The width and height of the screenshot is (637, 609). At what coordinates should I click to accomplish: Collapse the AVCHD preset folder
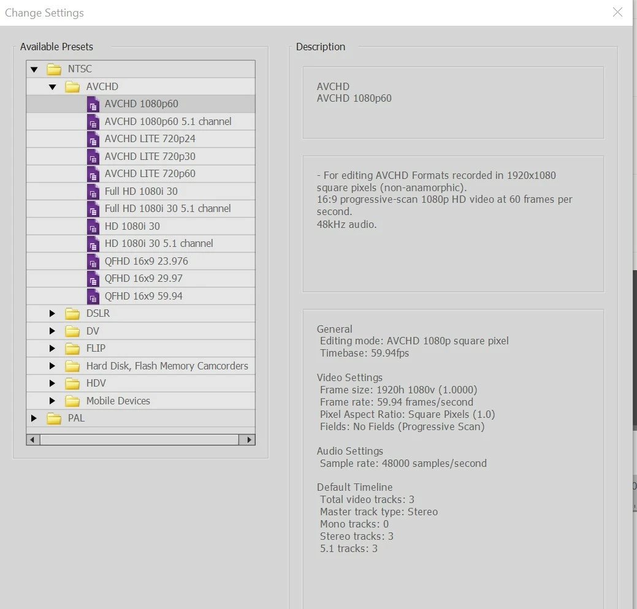[52, 87]
